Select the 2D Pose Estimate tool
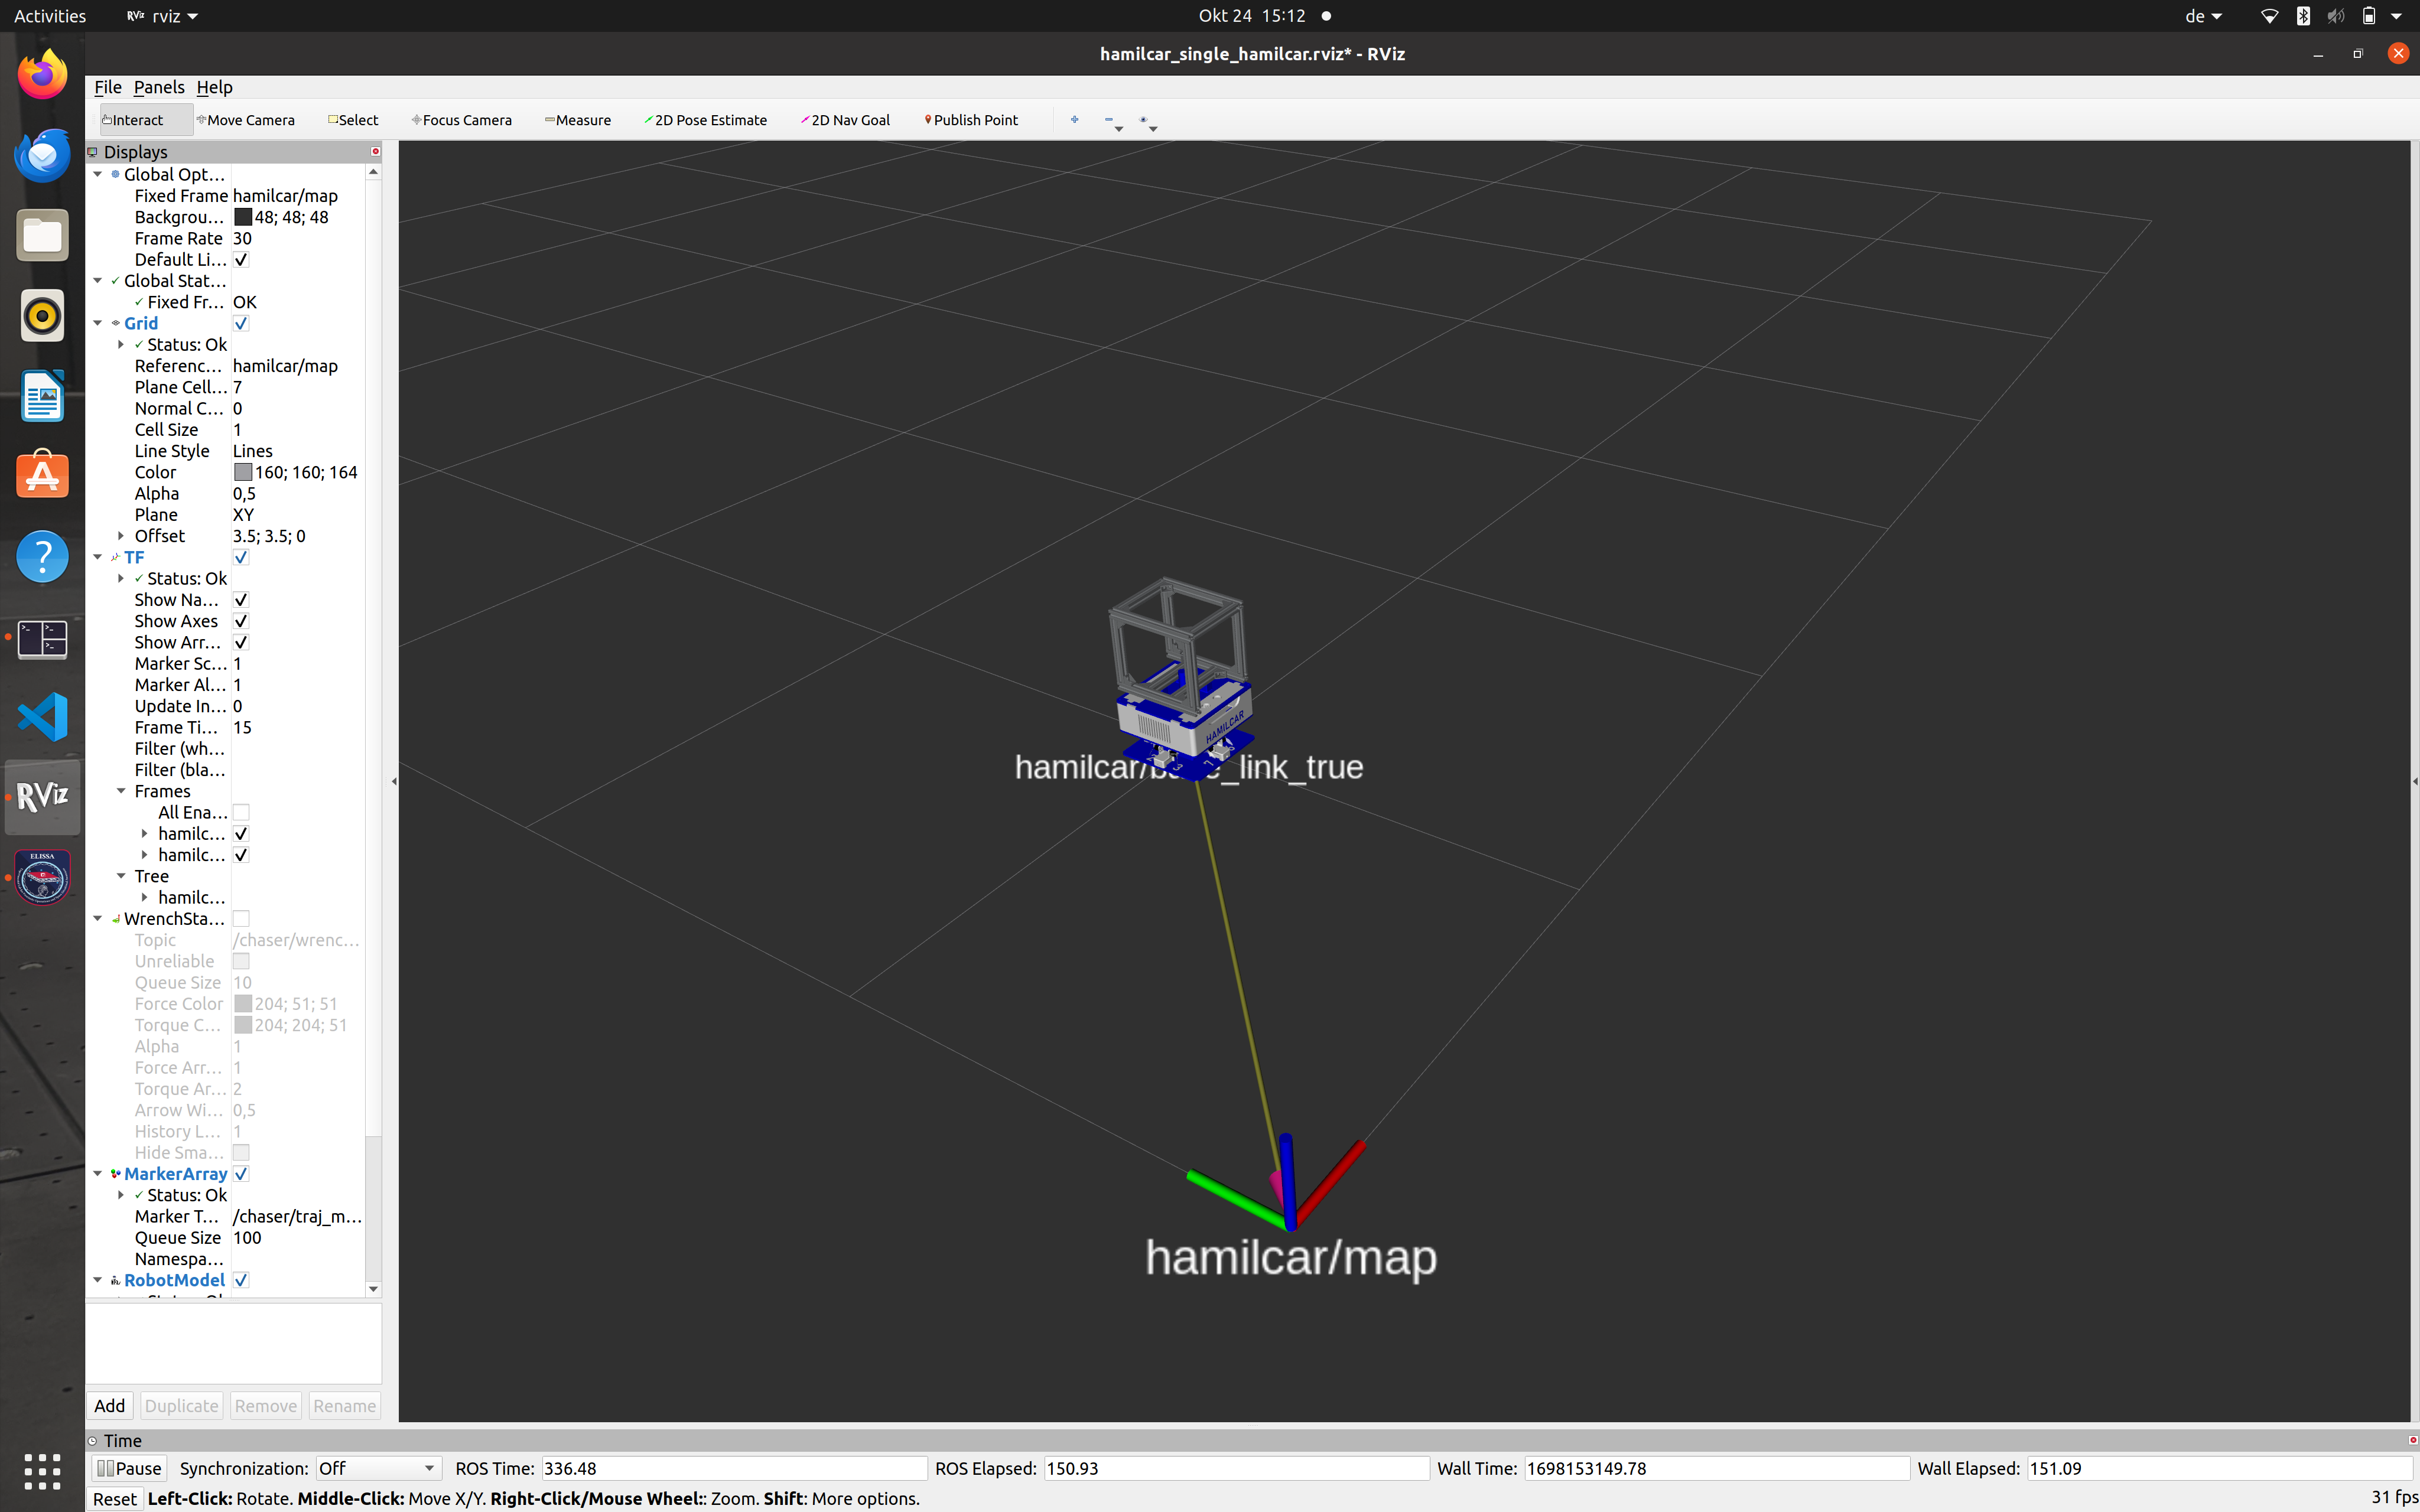Screen dimensions: 2420x1512 706,120
